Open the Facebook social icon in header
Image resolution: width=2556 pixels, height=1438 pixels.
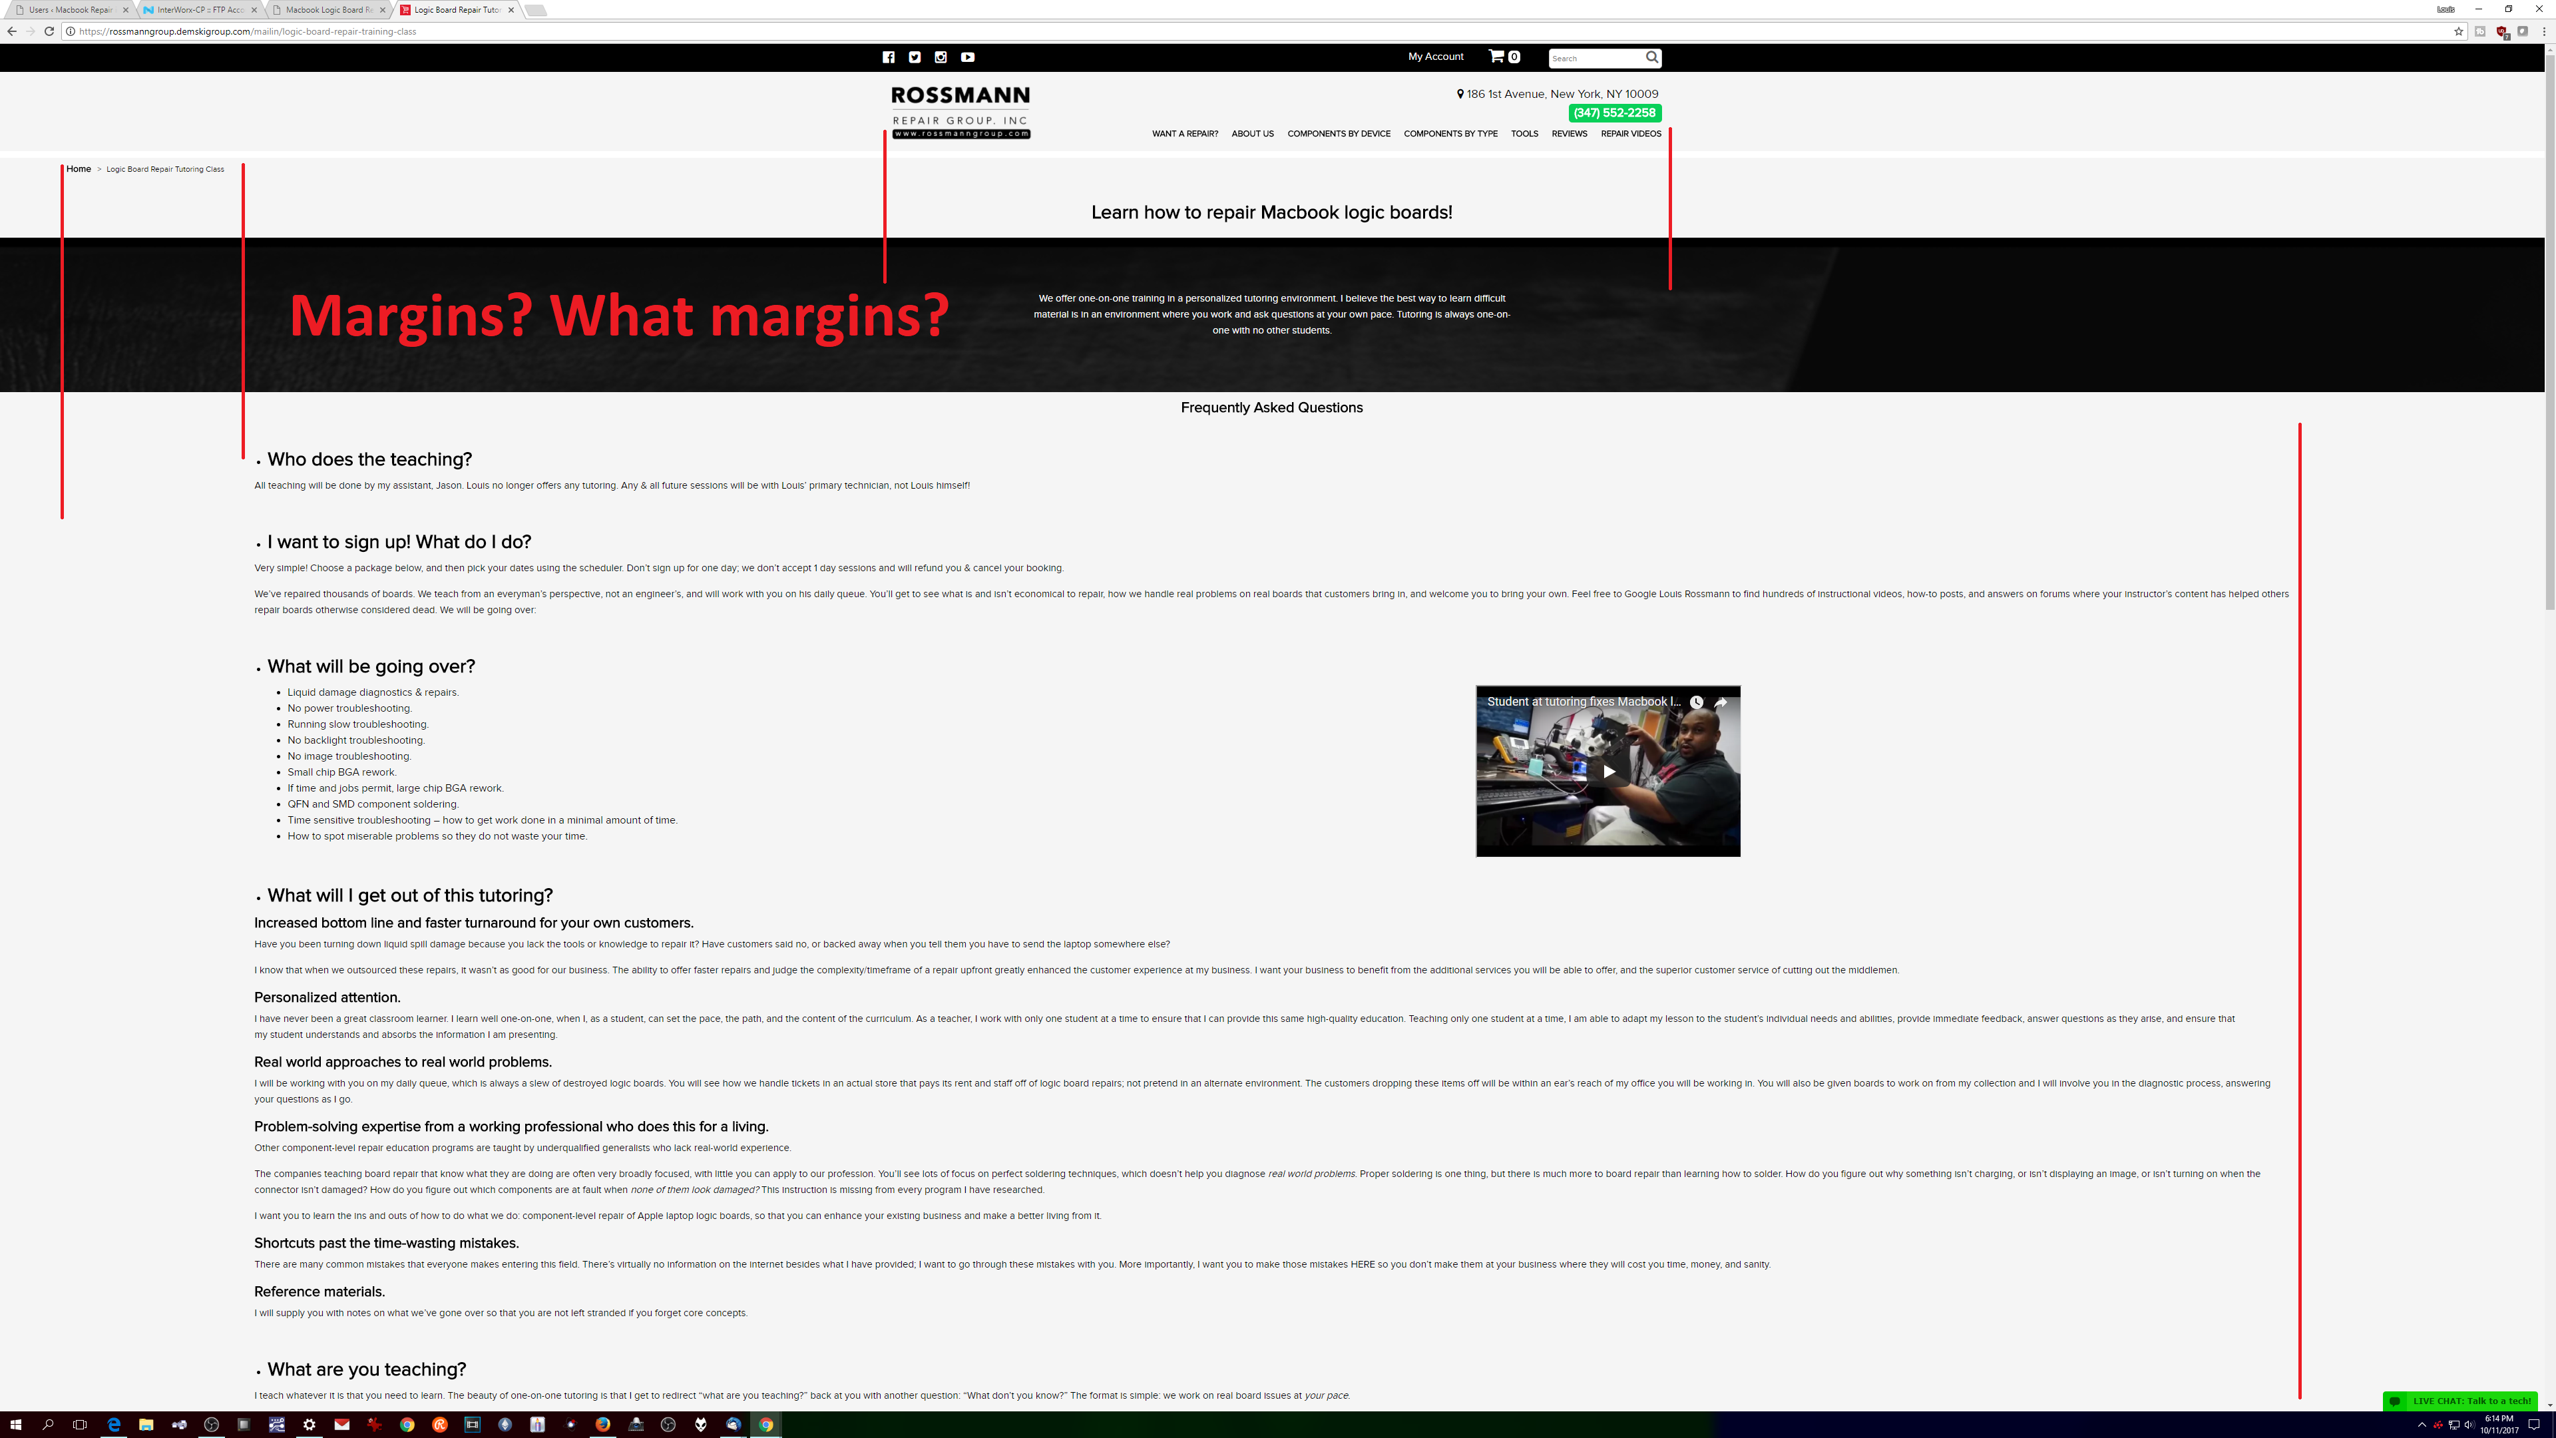tap(888, 57)
